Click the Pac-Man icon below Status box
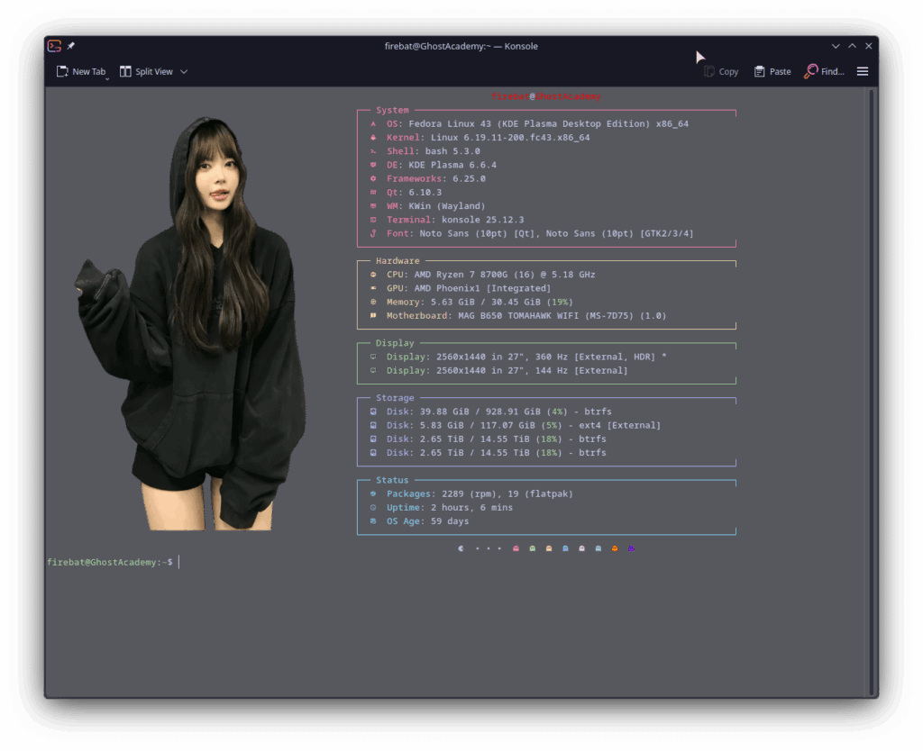The width and height of the screenshot is (923, 751). 461,547
